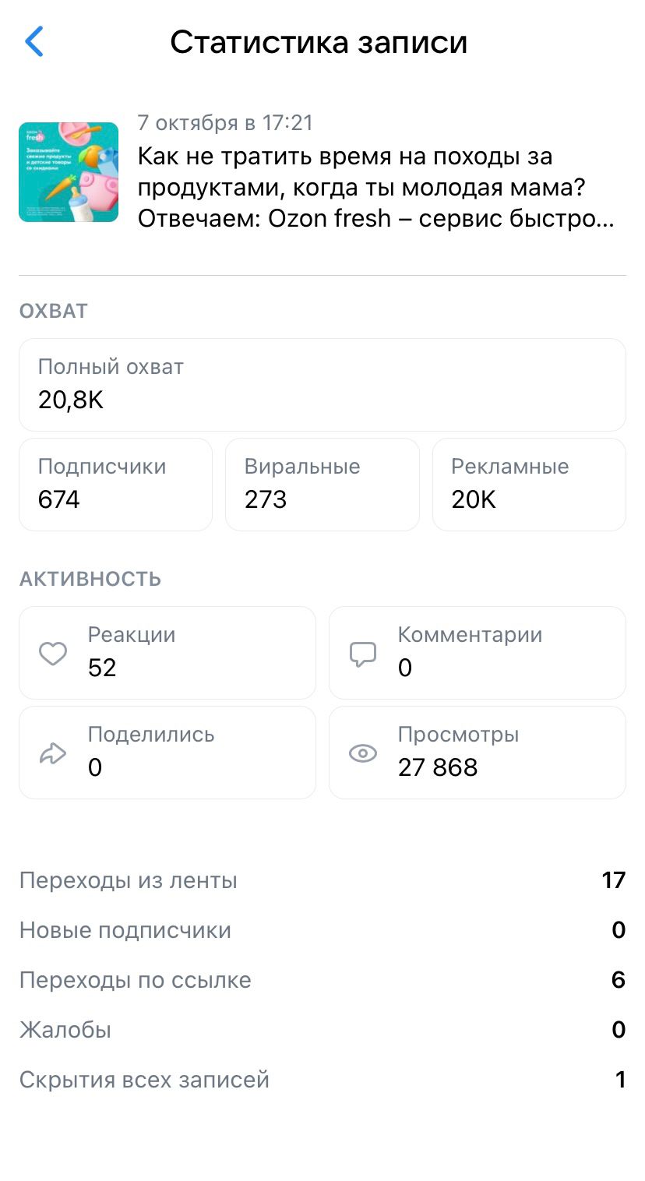Click the Переходы по ссылке row
Viewport: 645px width, 1181px height.
point(322,980)
